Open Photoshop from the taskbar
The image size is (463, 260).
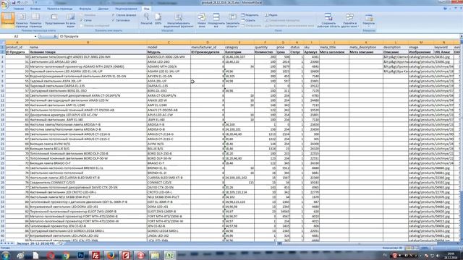pos(80,255)
